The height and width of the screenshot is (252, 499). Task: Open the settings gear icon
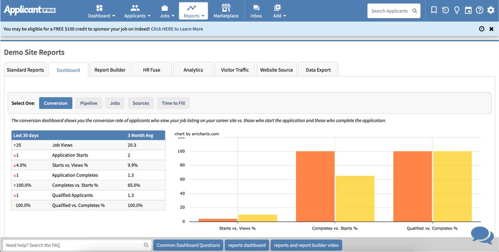coord(491,10)
